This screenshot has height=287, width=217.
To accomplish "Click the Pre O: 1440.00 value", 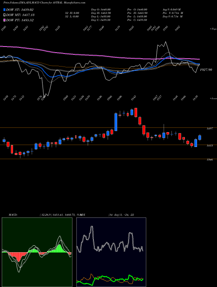I will point(137,10).
